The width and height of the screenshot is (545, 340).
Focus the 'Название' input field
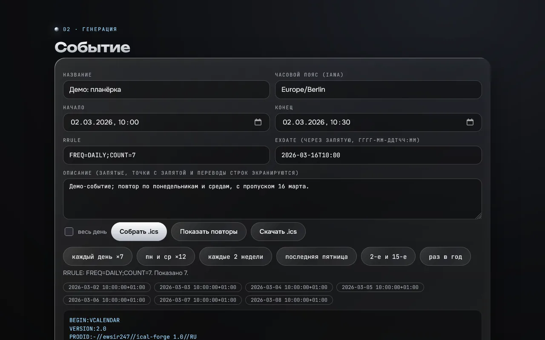[x=166, y=90]
